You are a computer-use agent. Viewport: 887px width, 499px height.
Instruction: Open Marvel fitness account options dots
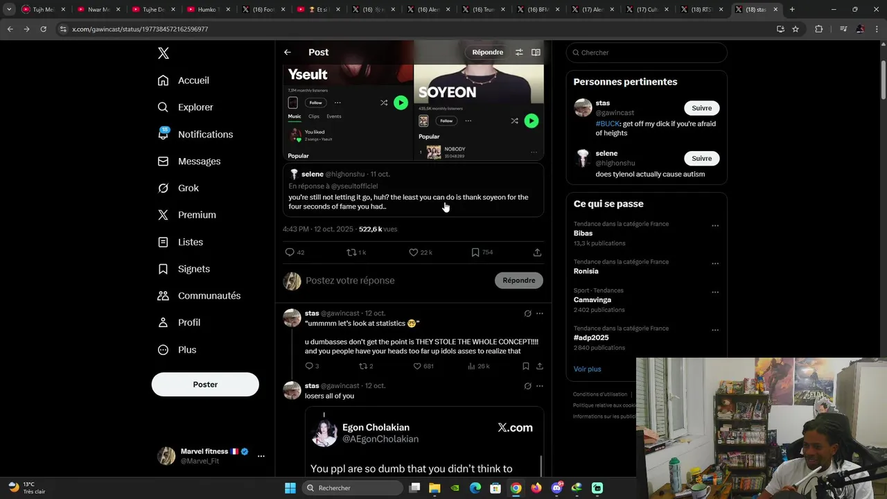[261, 456]
